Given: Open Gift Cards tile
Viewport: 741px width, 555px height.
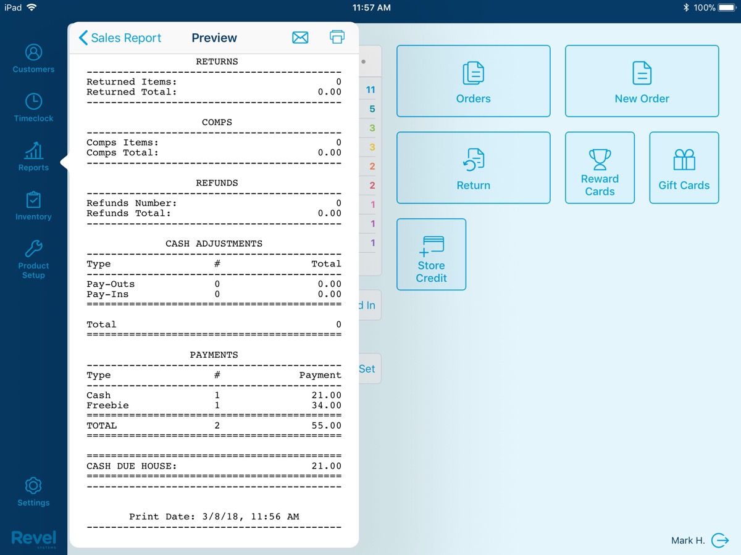Looking at the screenshot, I should (684, 168).
